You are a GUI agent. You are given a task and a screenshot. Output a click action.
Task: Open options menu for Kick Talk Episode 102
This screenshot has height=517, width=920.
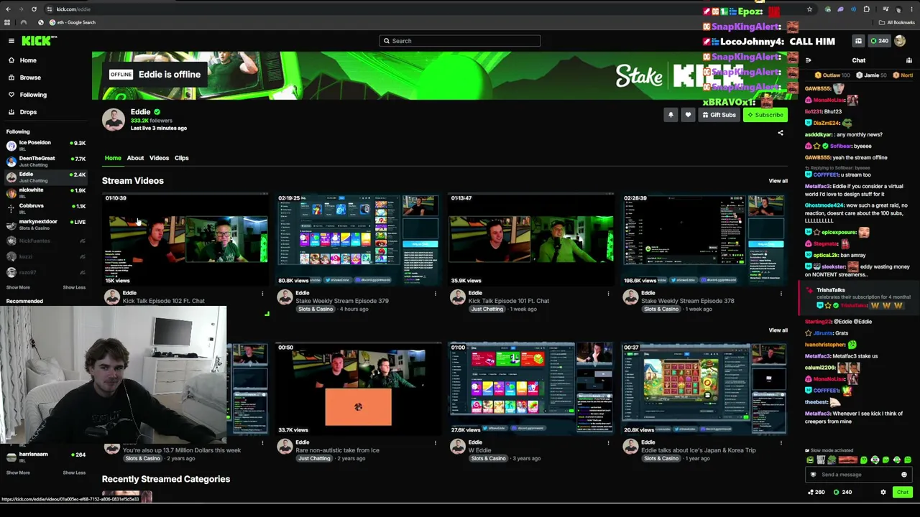(262, 294)
